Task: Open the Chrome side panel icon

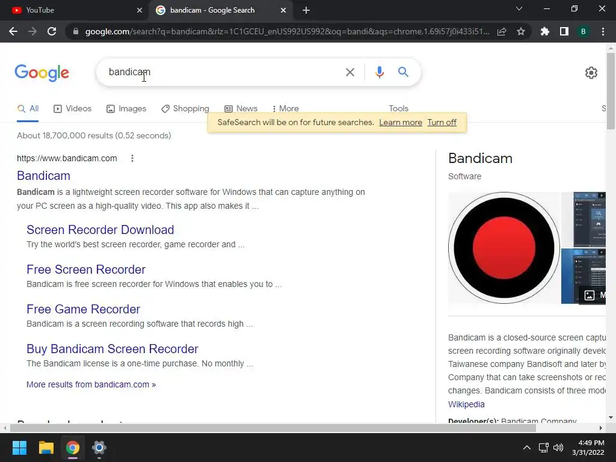Action: (564, 31)
